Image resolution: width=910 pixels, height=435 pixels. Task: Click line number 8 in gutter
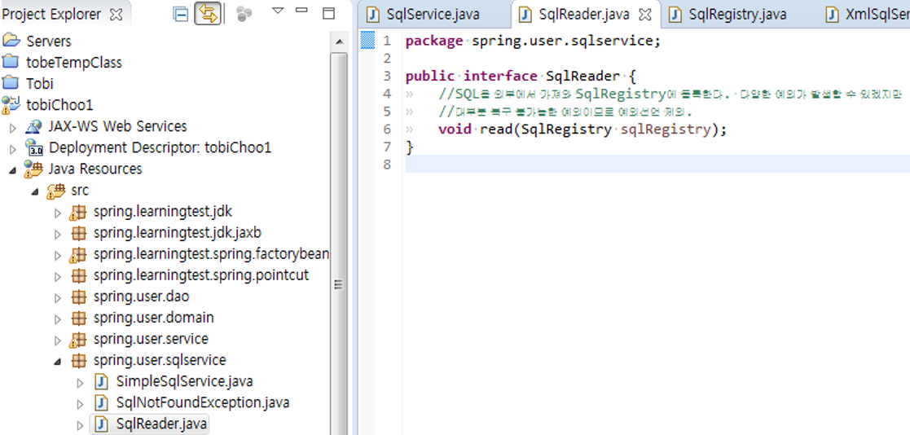388,165
